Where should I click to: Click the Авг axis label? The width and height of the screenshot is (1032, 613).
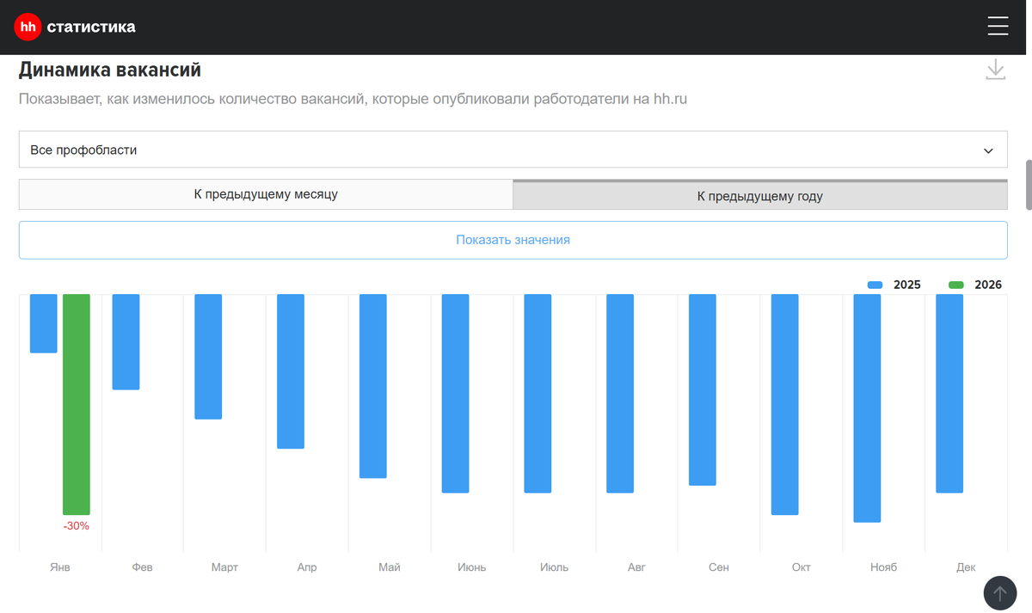[636, 567]
